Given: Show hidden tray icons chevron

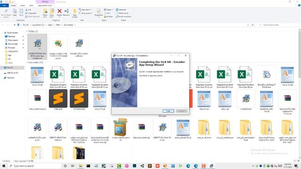Looking at the screenshot, I should tap(253, 166).
